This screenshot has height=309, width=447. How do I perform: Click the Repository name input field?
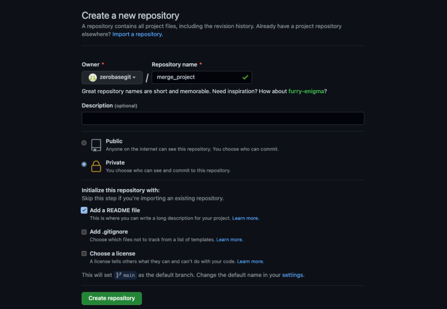197,77
